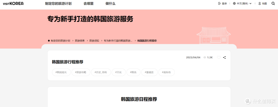This screenshot has width=278, height=107.
Task: Select the #旅游攻略 tag
Action: click(81, 72)
